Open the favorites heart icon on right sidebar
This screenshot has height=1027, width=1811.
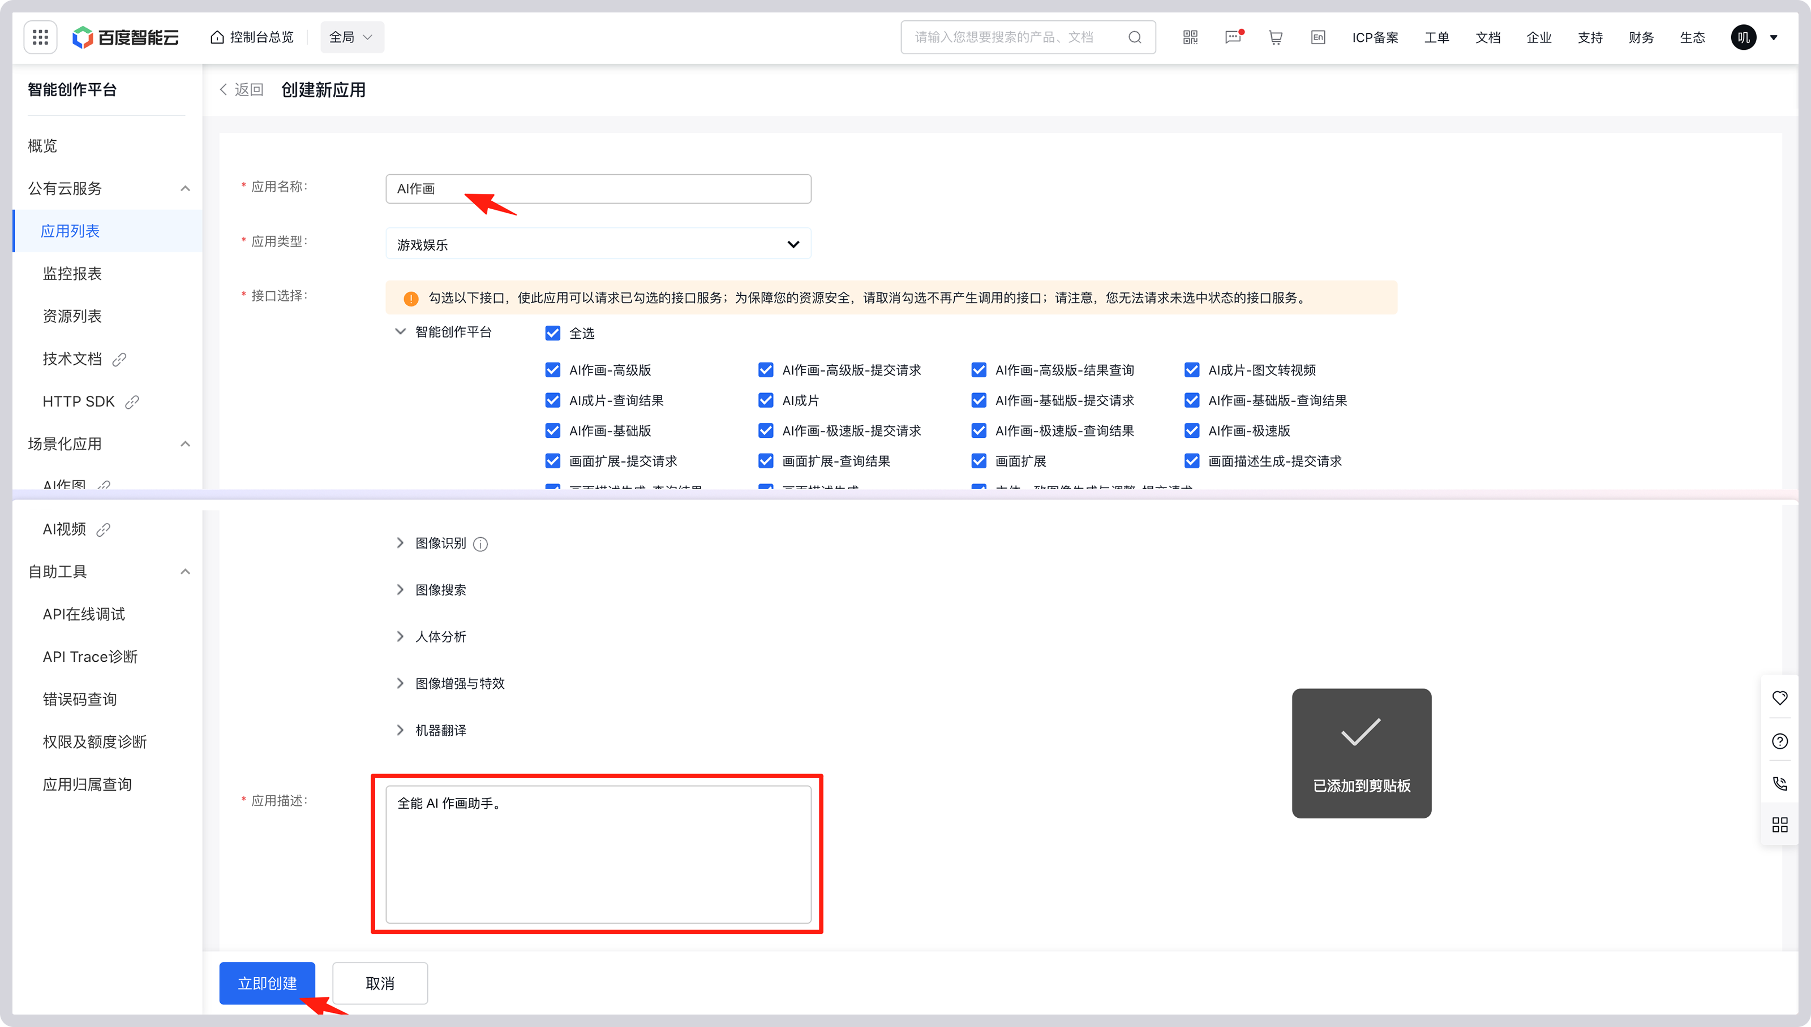(x=1779, y=698)
